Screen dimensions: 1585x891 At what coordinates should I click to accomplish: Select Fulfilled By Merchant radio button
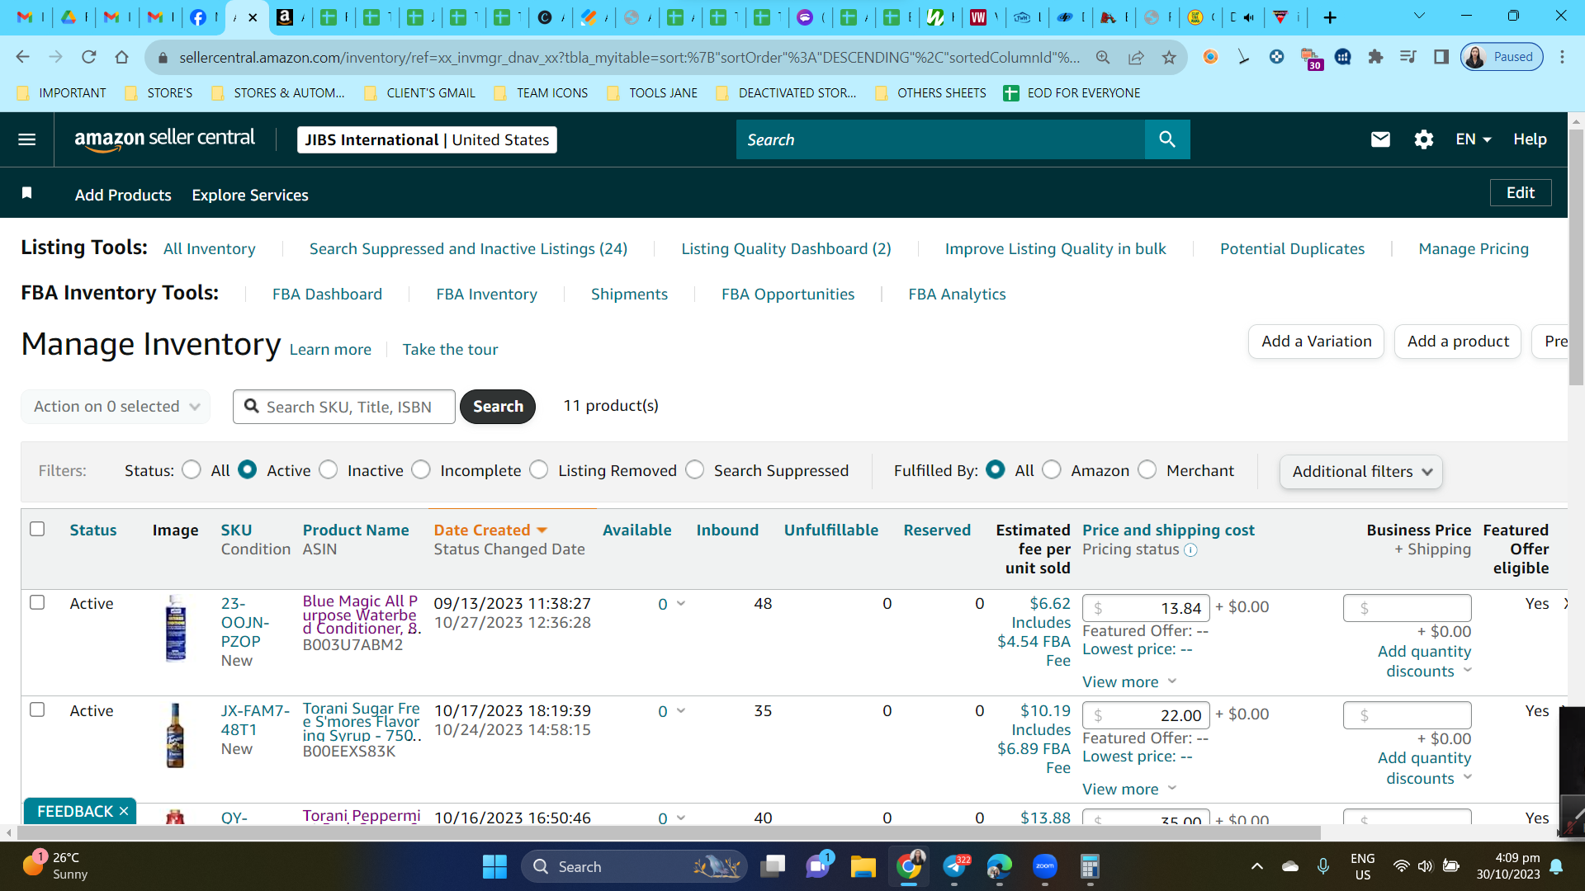coord(1147,470)
